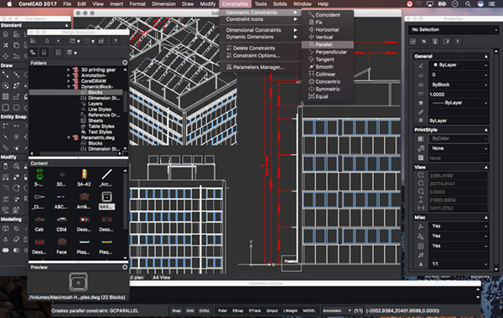Toggle Ortho mode in status bar

click(204, 310)
